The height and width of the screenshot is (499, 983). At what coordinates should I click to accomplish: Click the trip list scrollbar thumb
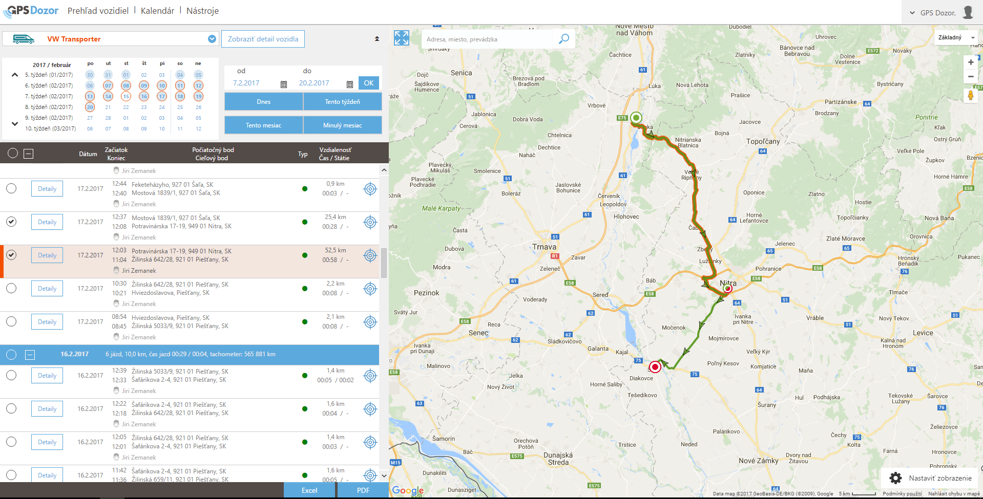[384, 263]
